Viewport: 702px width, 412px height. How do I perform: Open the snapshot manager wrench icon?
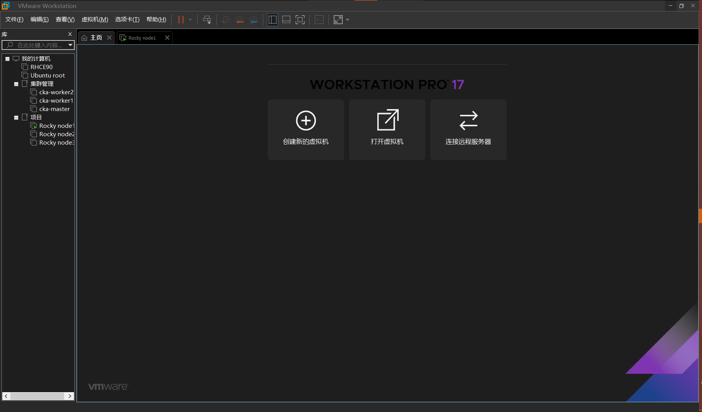point(254,20)
